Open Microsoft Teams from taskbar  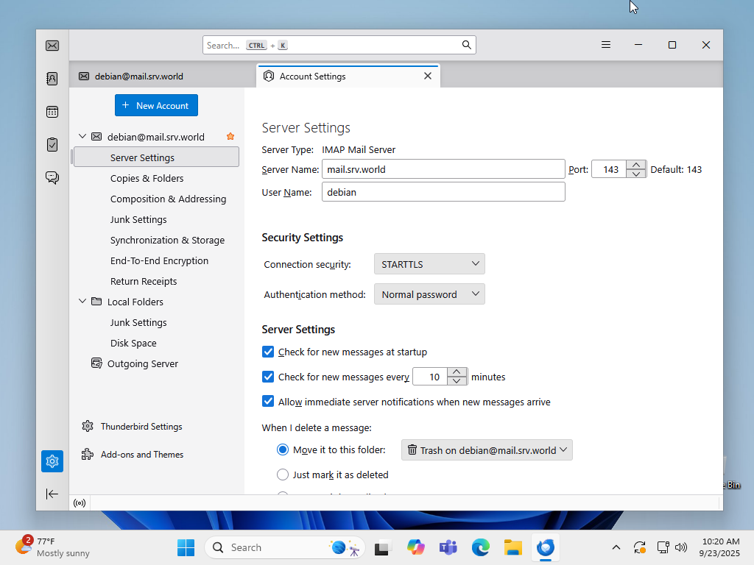pyautogui.click(x=448, y=547)
